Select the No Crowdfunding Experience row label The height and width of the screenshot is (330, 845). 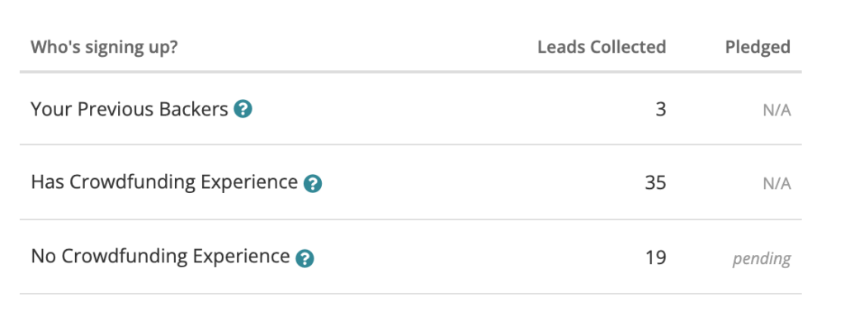160,257
